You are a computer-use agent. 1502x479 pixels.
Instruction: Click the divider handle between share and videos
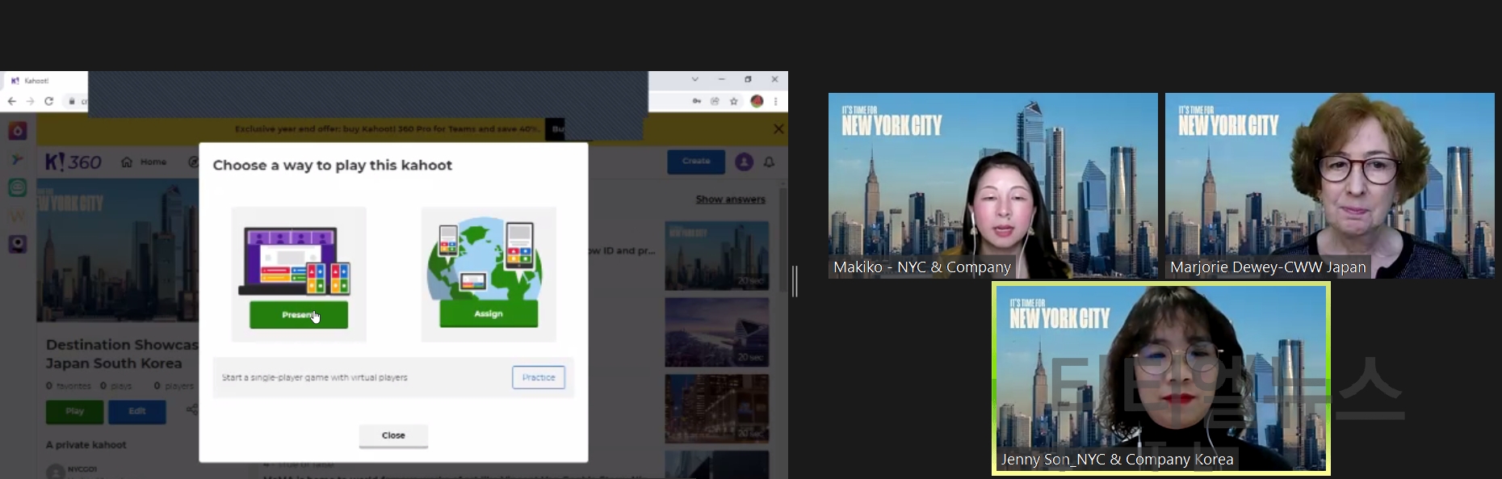click(x=795, y=281)
